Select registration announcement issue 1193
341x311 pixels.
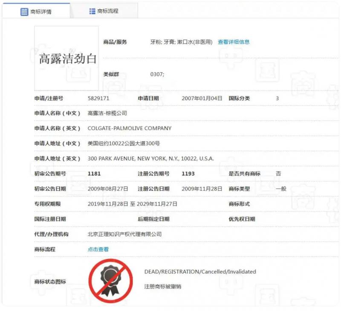click(188, 174)
